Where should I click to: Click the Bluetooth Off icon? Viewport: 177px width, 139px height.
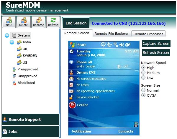point(119,67)
